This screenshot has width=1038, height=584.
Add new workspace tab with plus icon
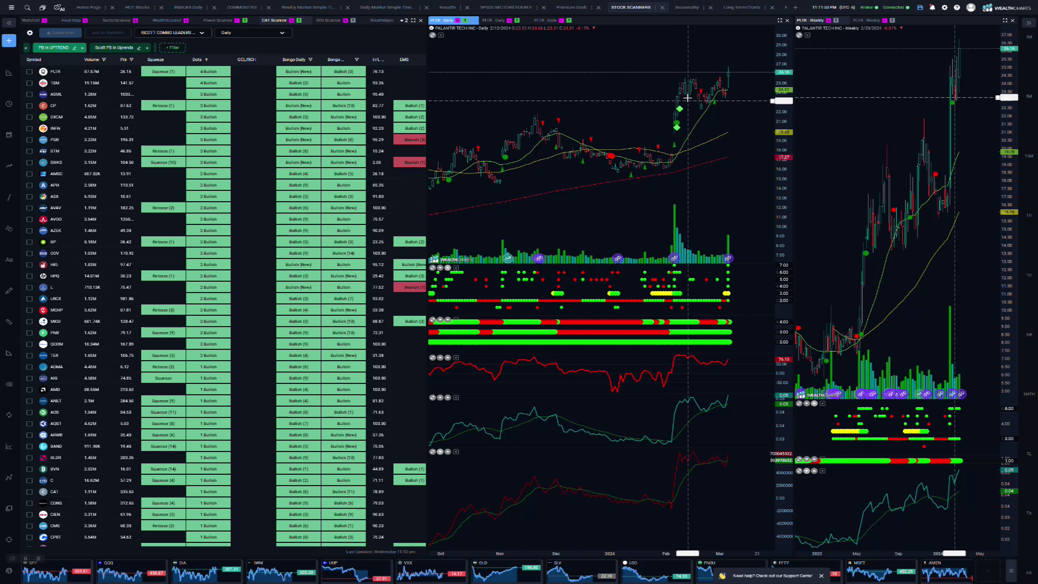pyautogui.click(x=795, y=8)
